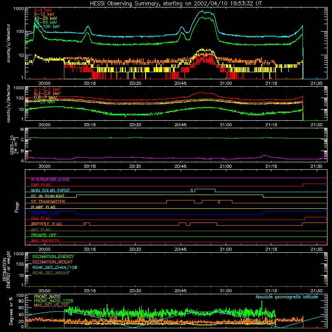The image size is (332, 332).
Task: Click the 20:30 time tick below keV panel
Action: point(135,83)
